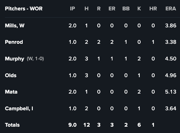Click the IP column header
The width and height of the screenshot is (180, 133).
pos(72,9)
